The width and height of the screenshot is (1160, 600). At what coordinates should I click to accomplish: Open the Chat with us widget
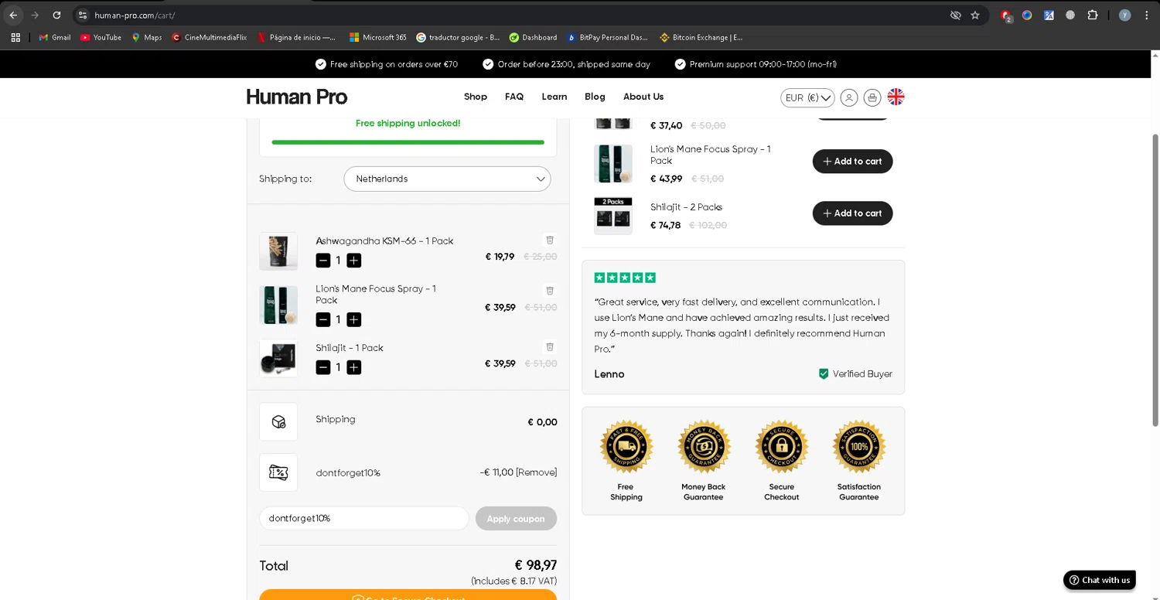1099,580
